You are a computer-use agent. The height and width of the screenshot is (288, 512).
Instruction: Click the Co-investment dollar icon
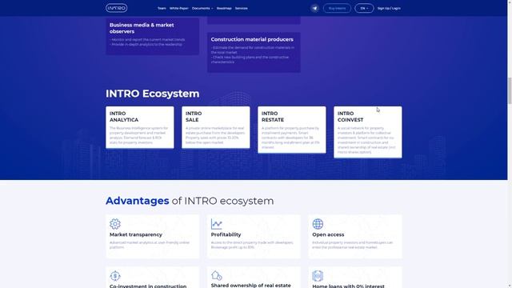115,276
